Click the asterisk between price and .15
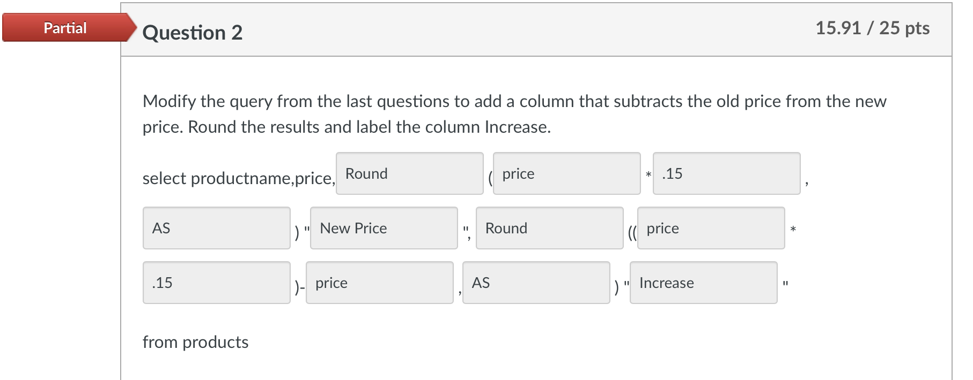 [648, 176]
